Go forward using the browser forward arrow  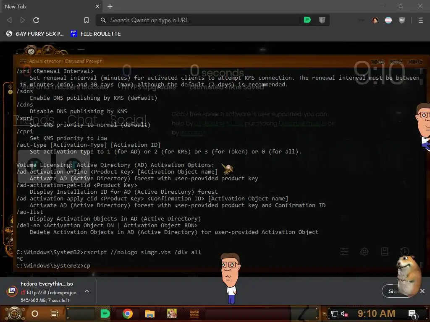tap(23, 20)
